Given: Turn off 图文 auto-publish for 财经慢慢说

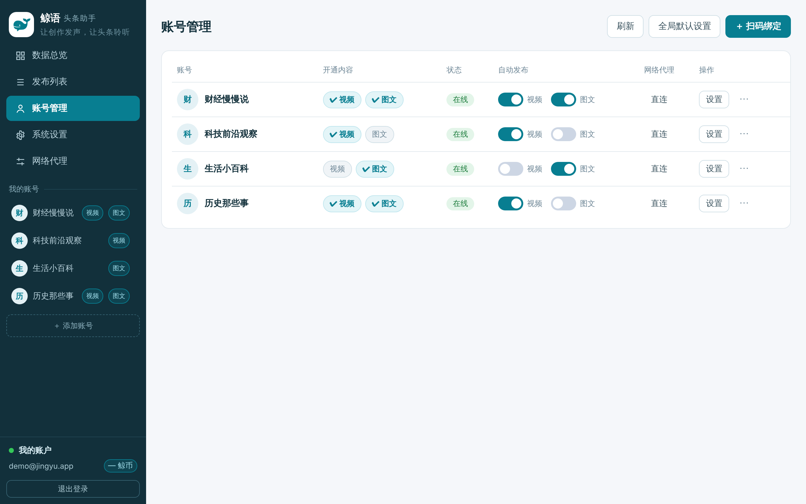Looking at the screenshot, I should pyautogui.click(x=563, y=99).
